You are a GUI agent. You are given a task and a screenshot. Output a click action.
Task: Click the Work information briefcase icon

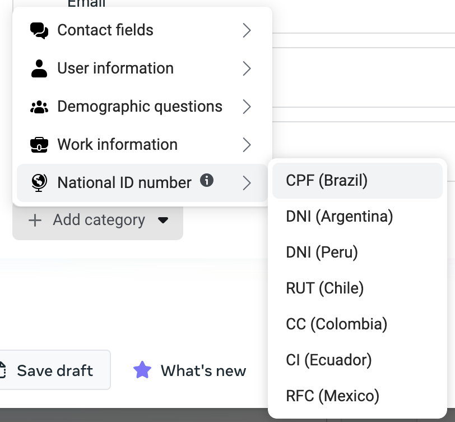pos(39,145)
